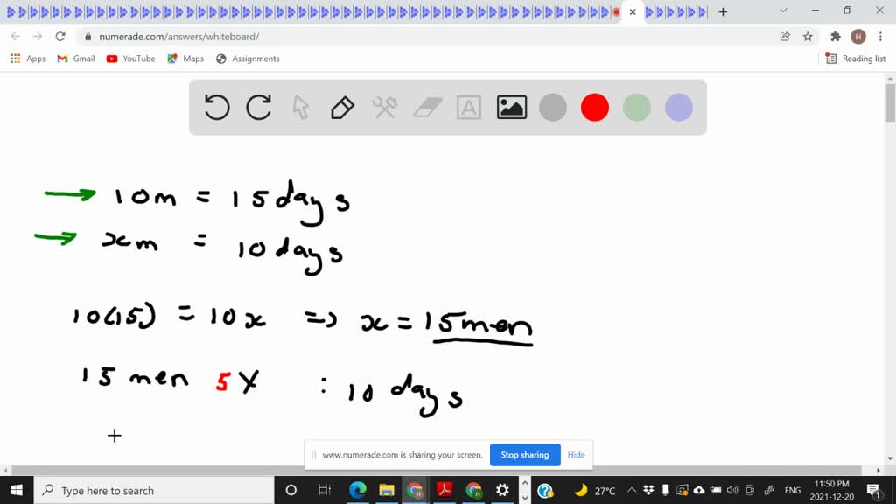Expand the tab search chevron
This screenshot has width=896, height=504.
[783, 10]
